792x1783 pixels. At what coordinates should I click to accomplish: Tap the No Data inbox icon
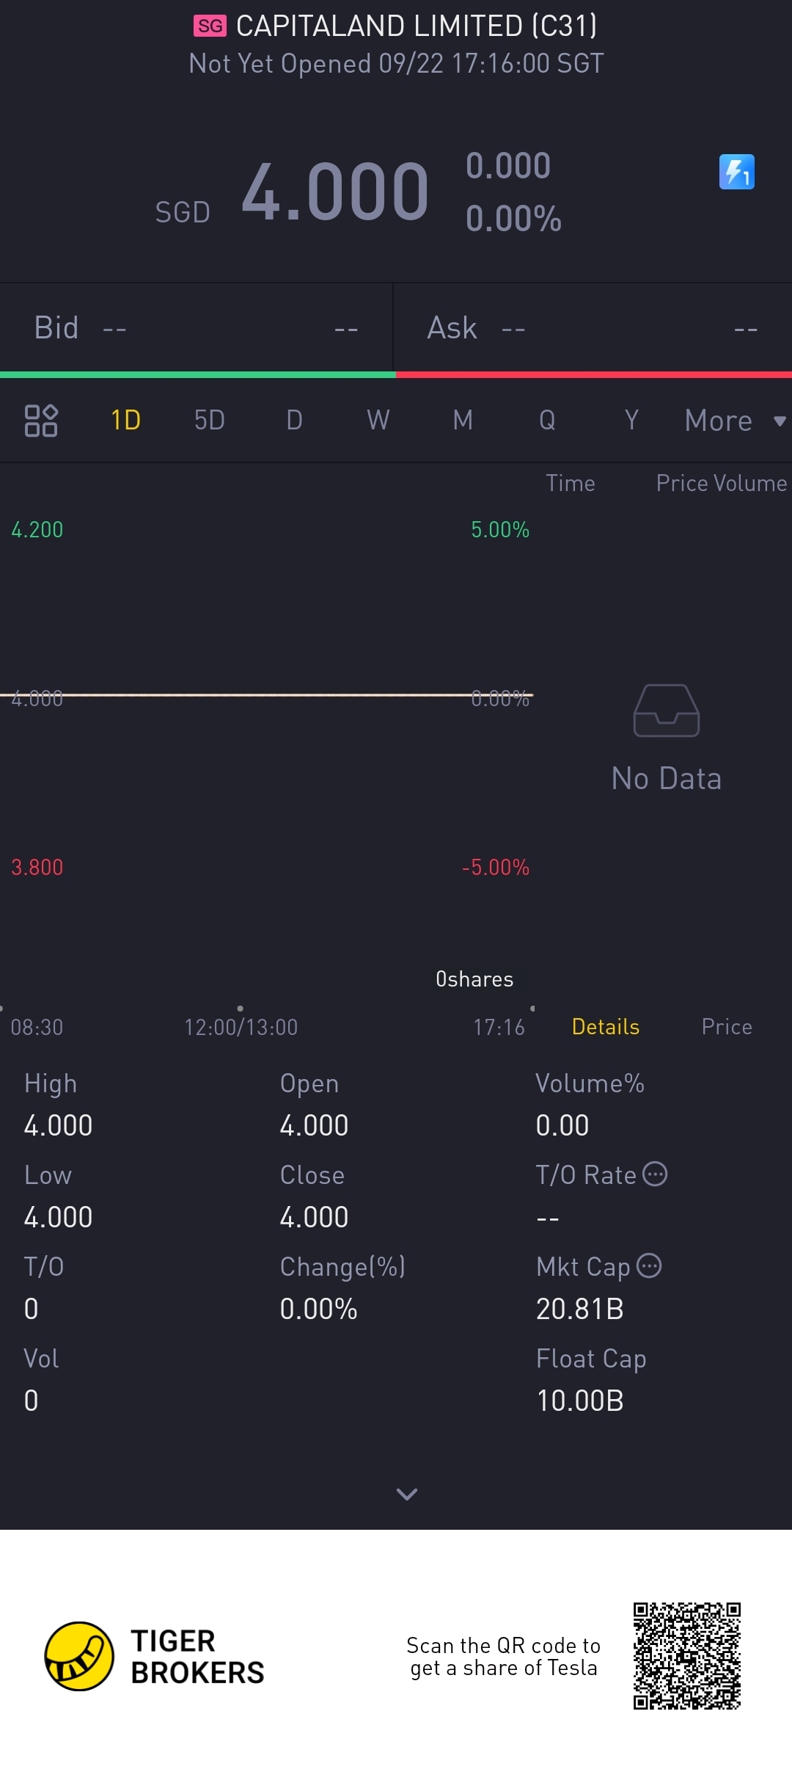click(x=666, y=710)
